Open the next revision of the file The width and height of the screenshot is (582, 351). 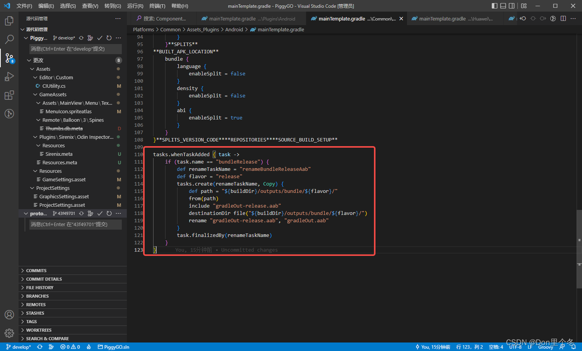coord(543,19)
